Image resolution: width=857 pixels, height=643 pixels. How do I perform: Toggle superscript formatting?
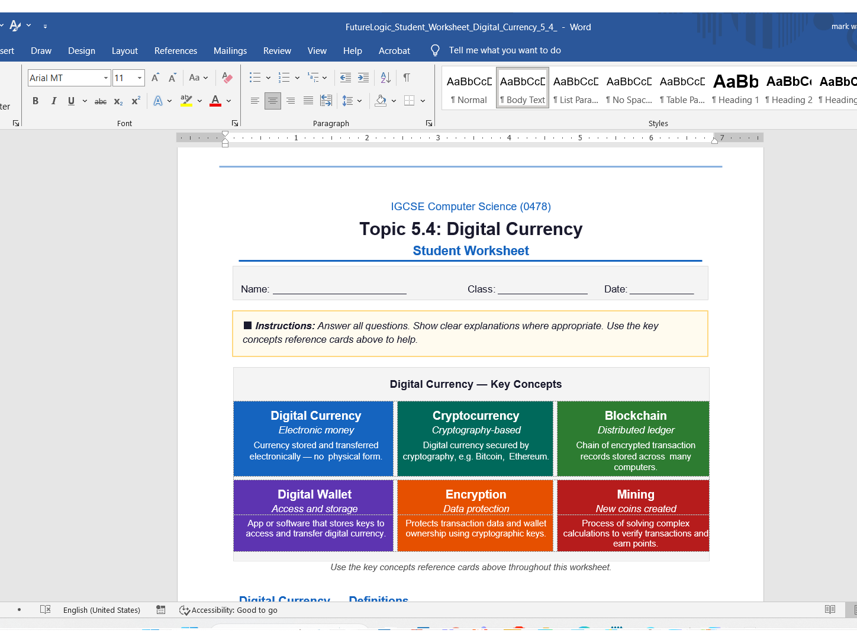click(136, 101)
